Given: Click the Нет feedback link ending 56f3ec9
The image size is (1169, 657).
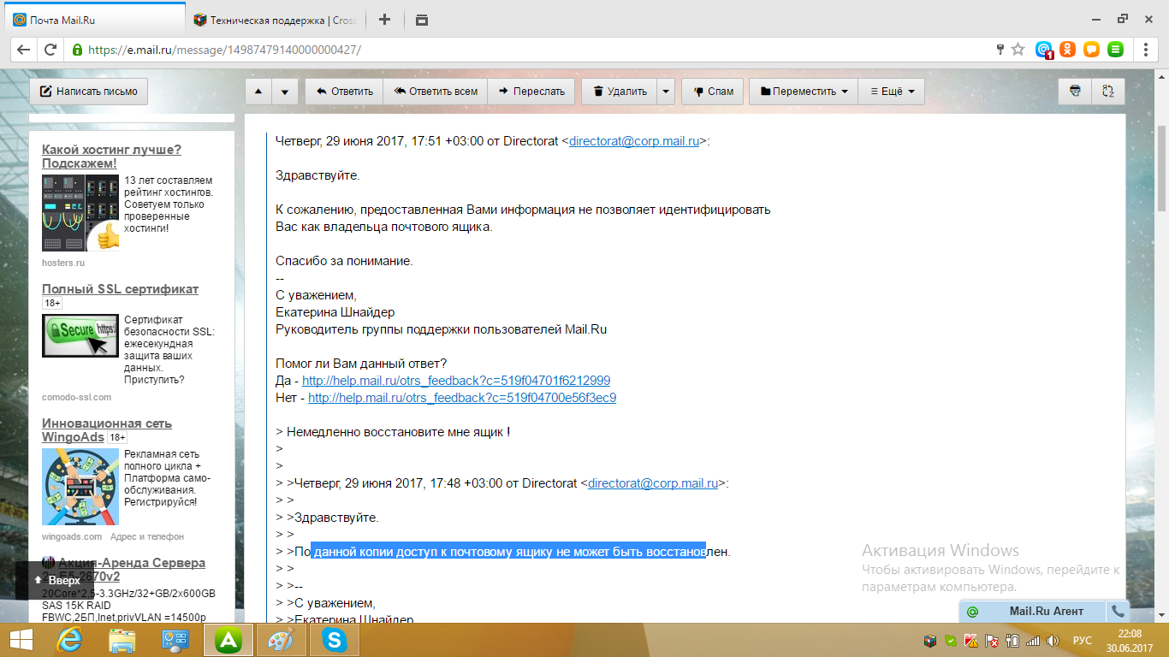Looking at the screenshot, I should pos(462,398).
